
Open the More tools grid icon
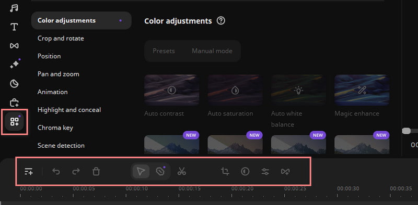coord(15,122)
